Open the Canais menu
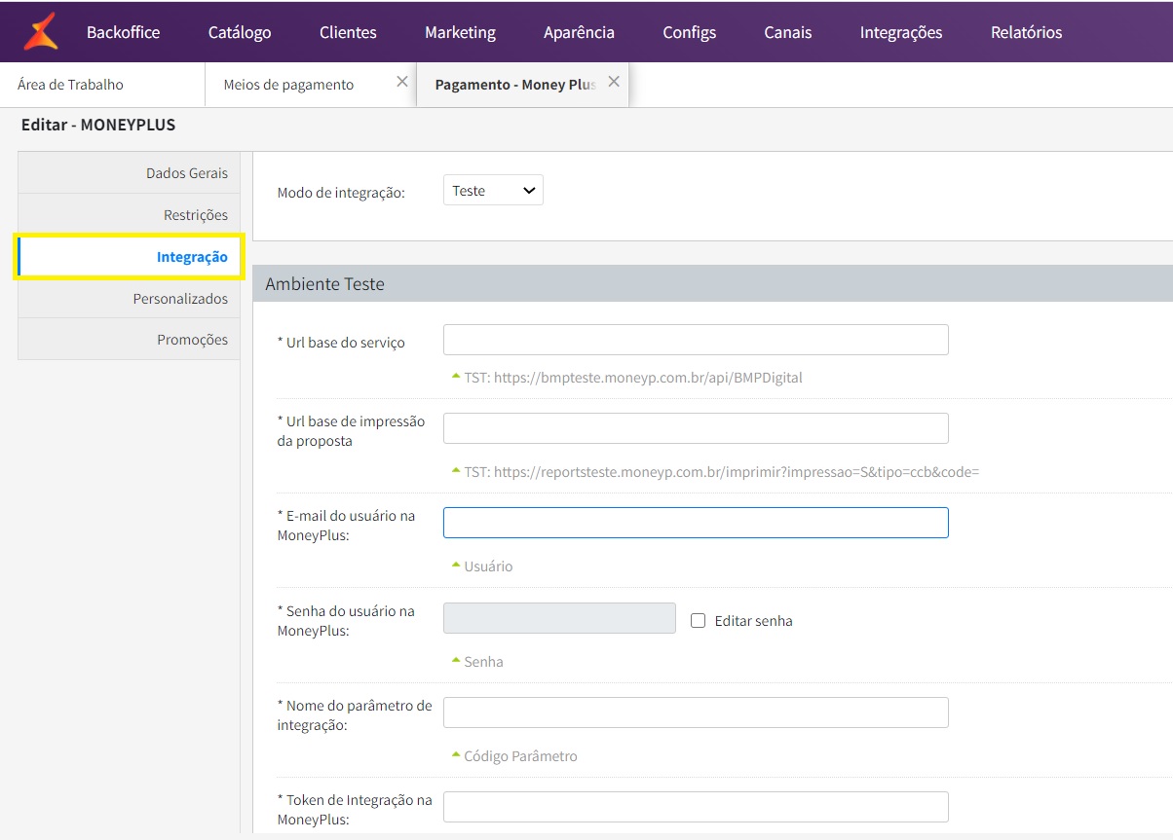The width and height of the screenshot is (1173, 840). (x=788, y=32)
